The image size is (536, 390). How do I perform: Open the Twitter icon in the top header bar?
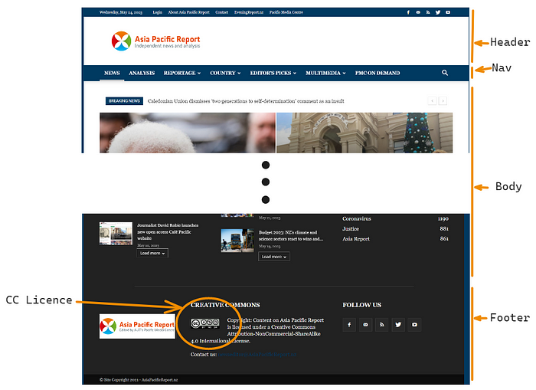pos(437,12)
